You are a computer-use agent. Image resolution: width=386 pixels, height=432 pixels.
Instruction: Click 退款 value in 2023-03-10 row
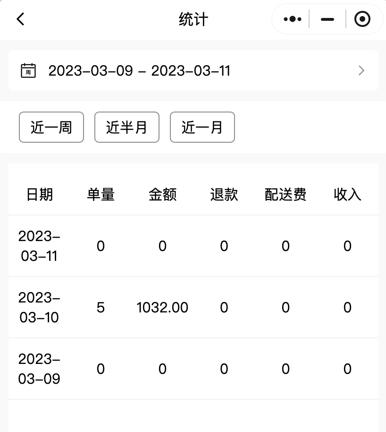[224, 308]
